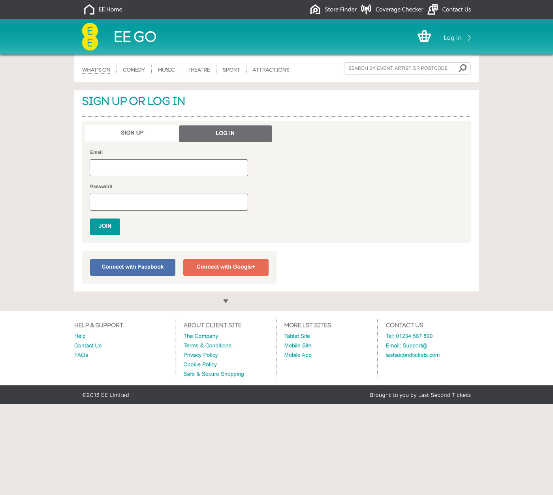Click Brought to you by Last Second Tickets
The width and height of the screenshot is (553, 495).
click(420, 395)
